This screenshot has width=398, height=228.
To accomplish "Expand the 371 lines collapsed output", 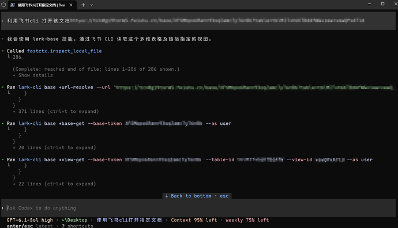I will (x=56, y=112).
